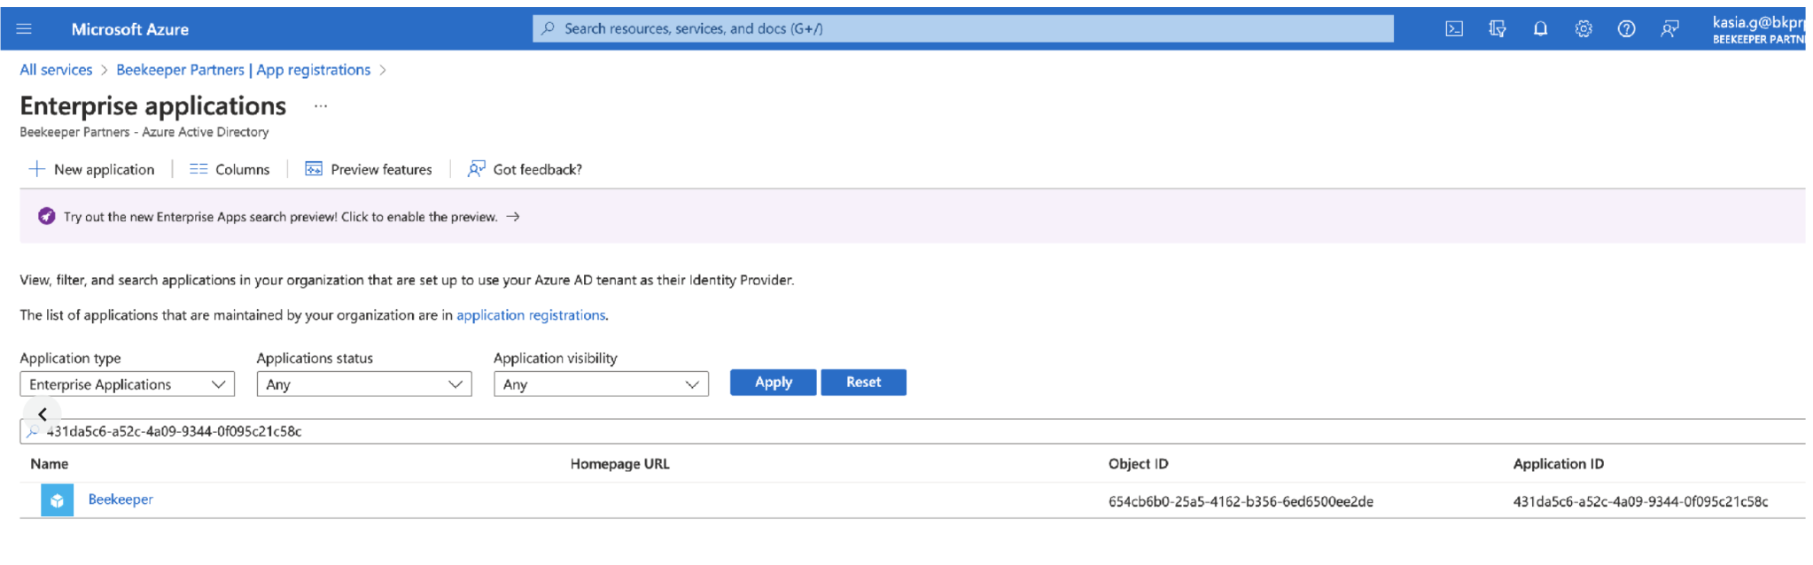Screen dimensions: 1813x565
Task: Click New application in the toolbar
Action: coord(92,169)
